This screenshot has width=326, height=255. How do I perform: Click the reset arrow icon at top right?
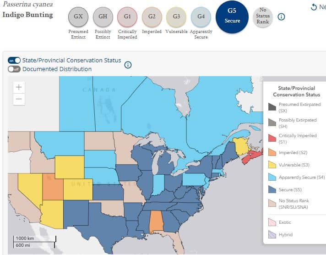(x=314, y=7)
